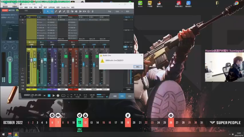Open channel 2 pan <C> control
This screenshot has height=137, width=244.
45,49
